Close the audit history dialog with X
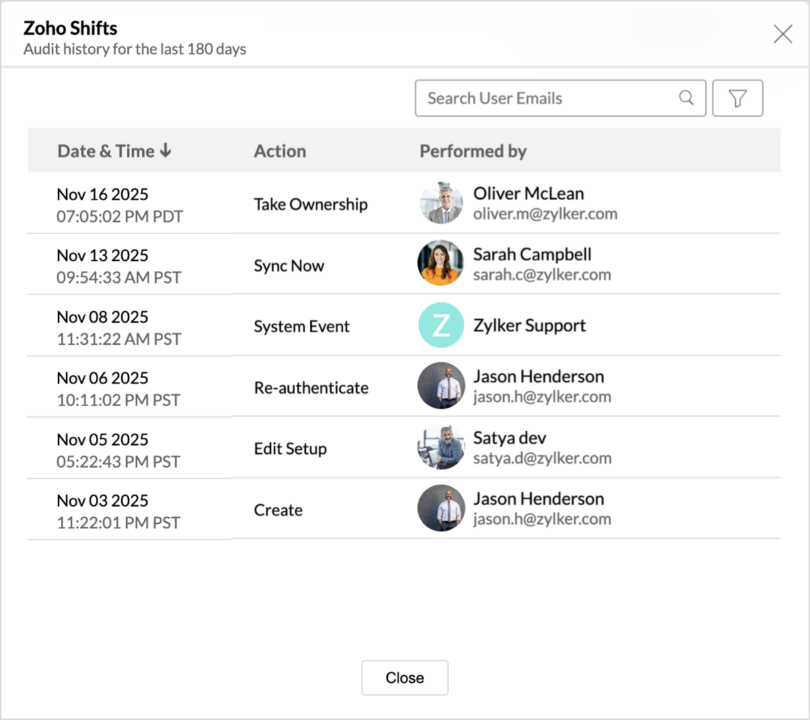This screenshot has width=810, height=720. click(782, 34)
